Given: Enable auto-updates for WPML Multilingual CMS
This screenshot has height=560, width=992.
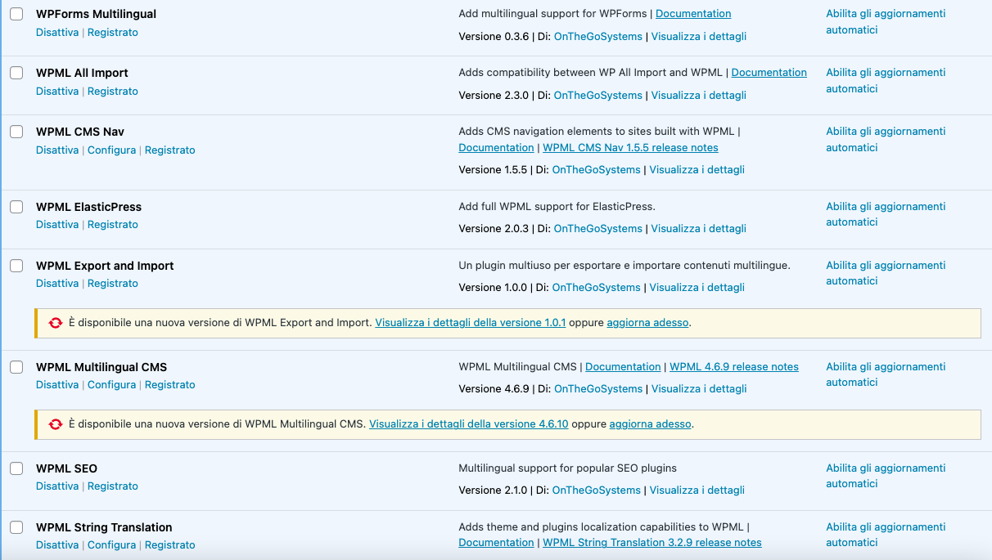Looking at the screenshot, I should pos(886,374).
